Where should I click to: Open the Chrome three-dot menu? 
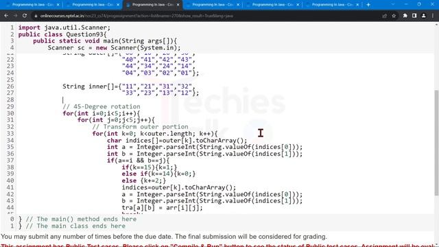point(433,16)
